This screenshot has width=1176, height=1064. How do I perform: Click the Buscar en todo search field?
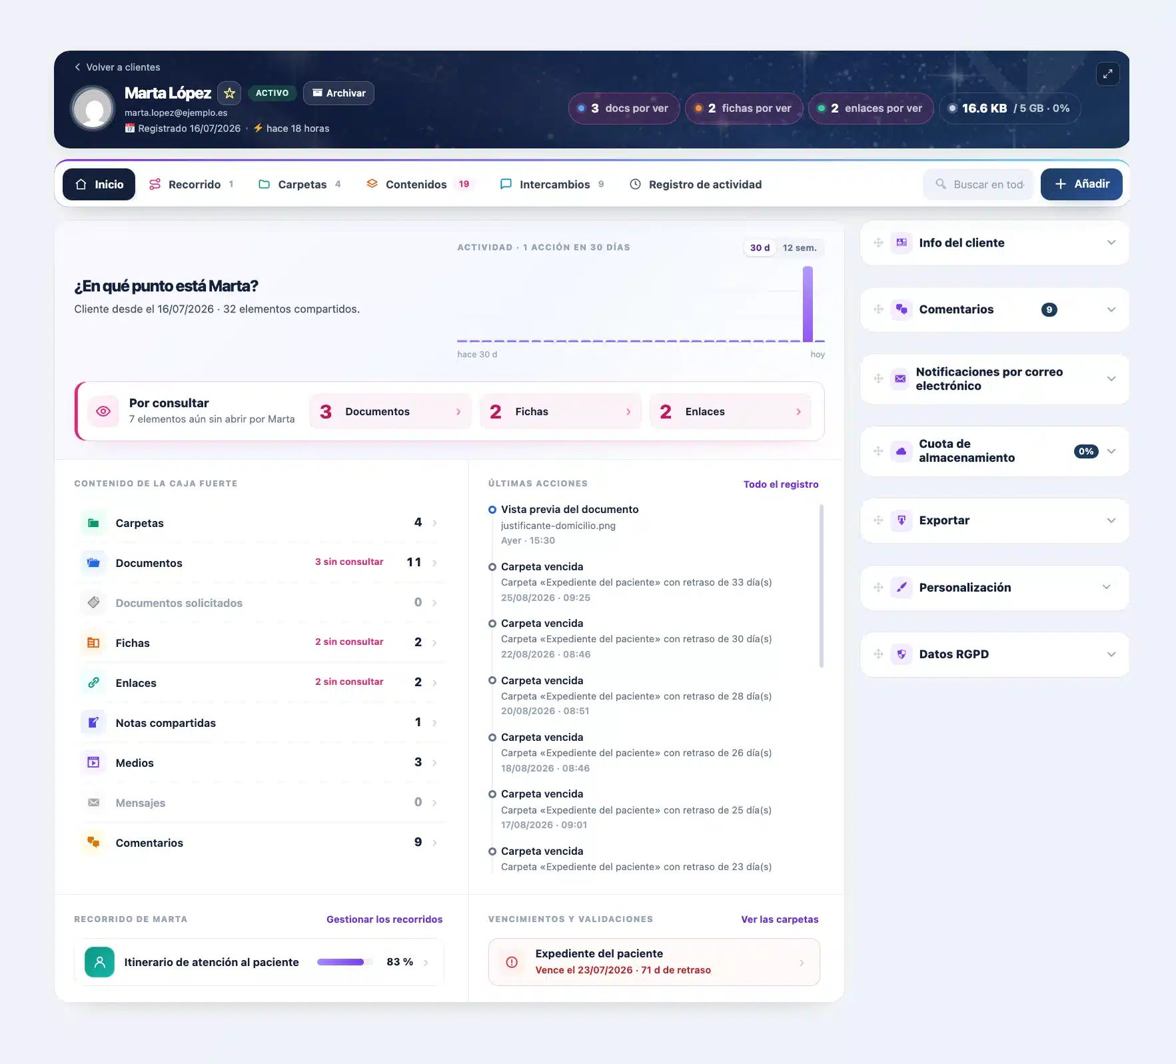[x=978, y=185]
